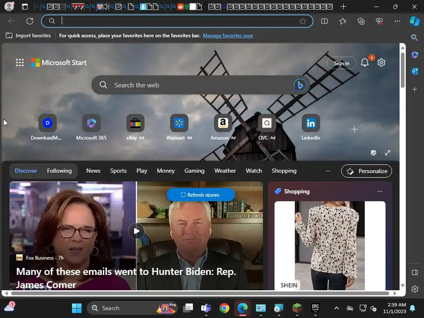Open Microsoft Start app launcher grid
The image size is (424, 318).
20,63
